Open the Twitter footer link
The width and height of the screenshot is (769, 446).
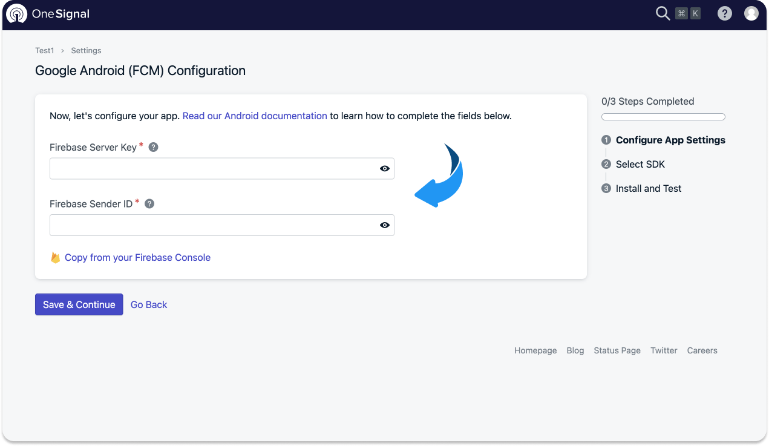coord(664,350)
